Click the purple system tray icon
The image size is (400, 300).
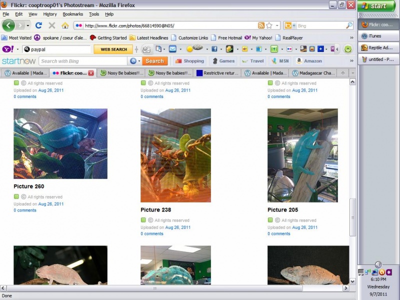388,272
